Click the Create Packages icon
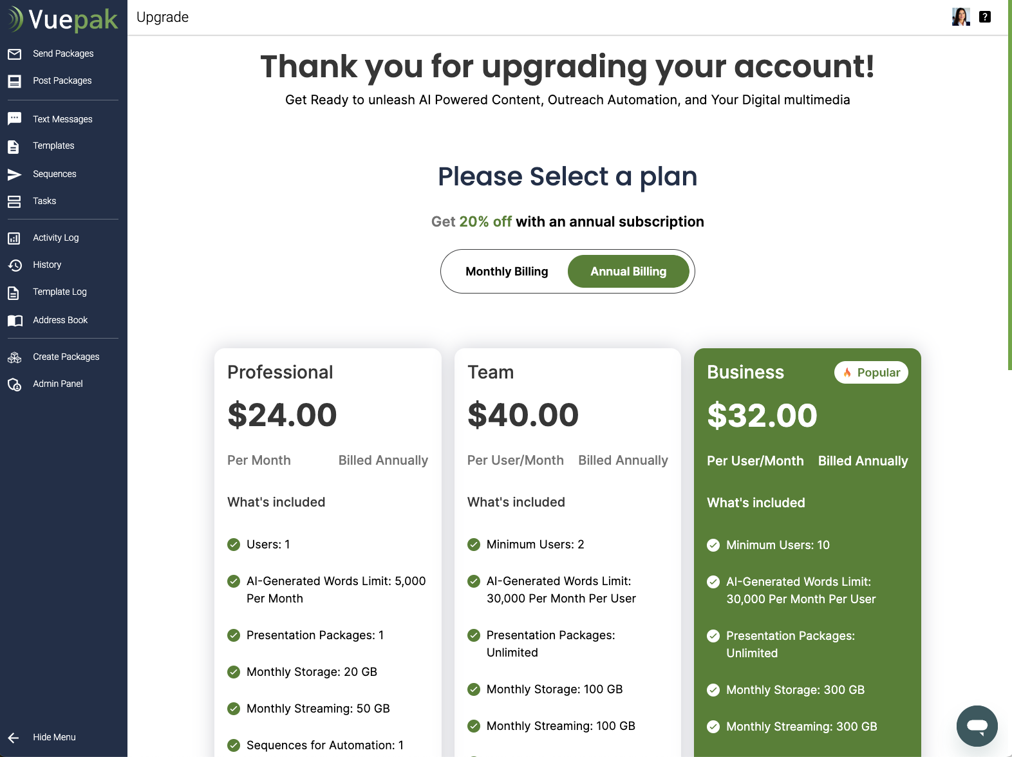This screenshot has width=1012, height=757. point(15,357)
